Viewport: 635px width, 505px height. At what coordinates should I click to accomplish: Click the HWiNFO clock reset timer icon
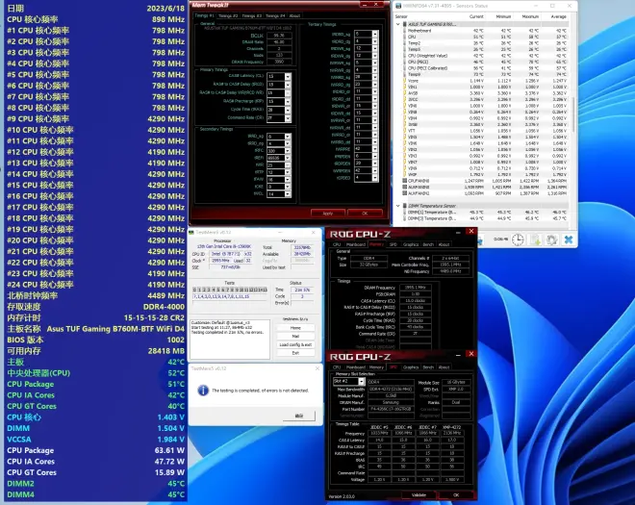[x=519, y=241]
